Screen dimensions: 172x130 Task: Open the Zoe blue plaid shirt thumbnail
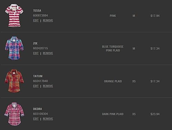point(14,48)
